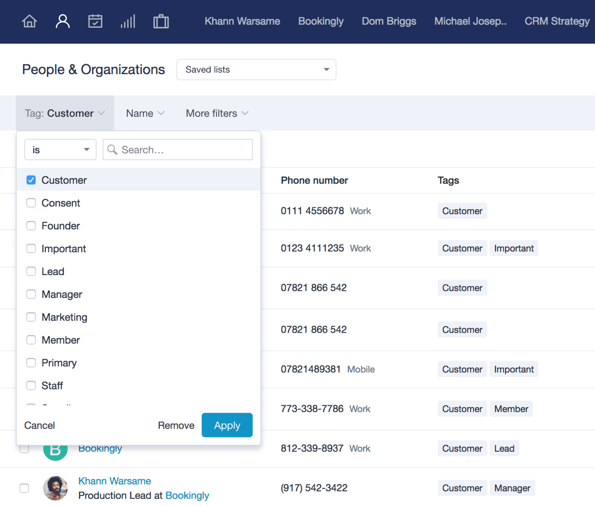Click phone number 07821489381
This screenshot has width=595, height=506.
click(311, 369)
